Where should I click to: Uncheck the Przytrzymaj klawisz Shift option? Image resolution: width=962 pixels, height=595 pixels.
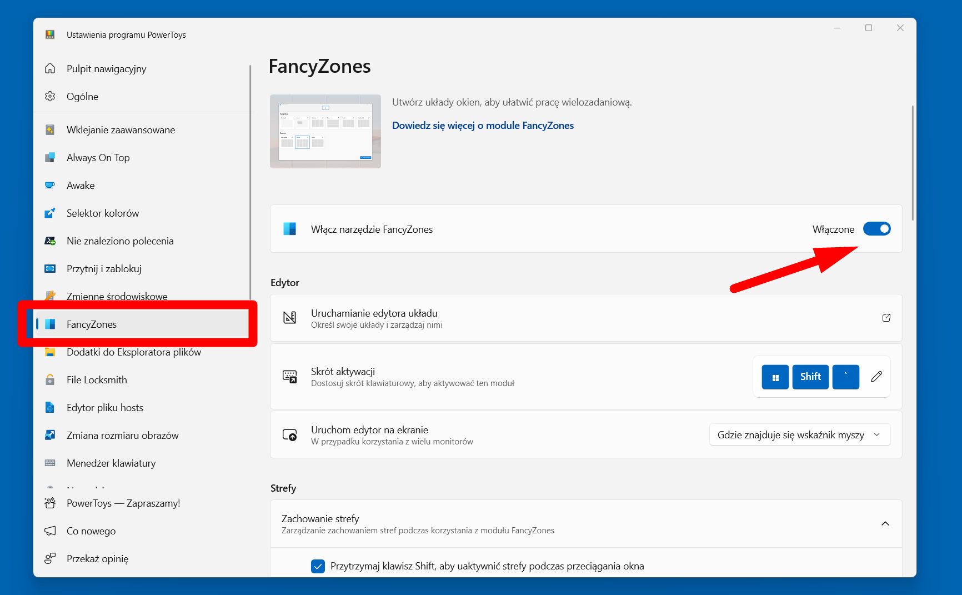318,566
